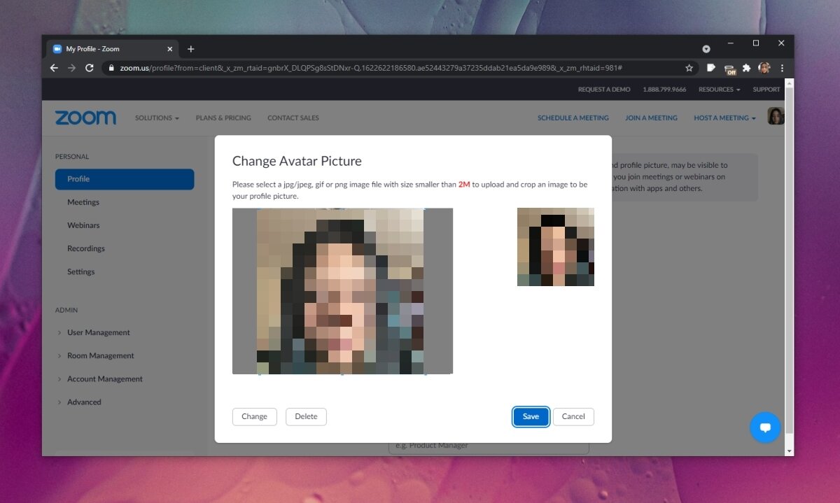Click the Change button to pick another image

point(254,416)
